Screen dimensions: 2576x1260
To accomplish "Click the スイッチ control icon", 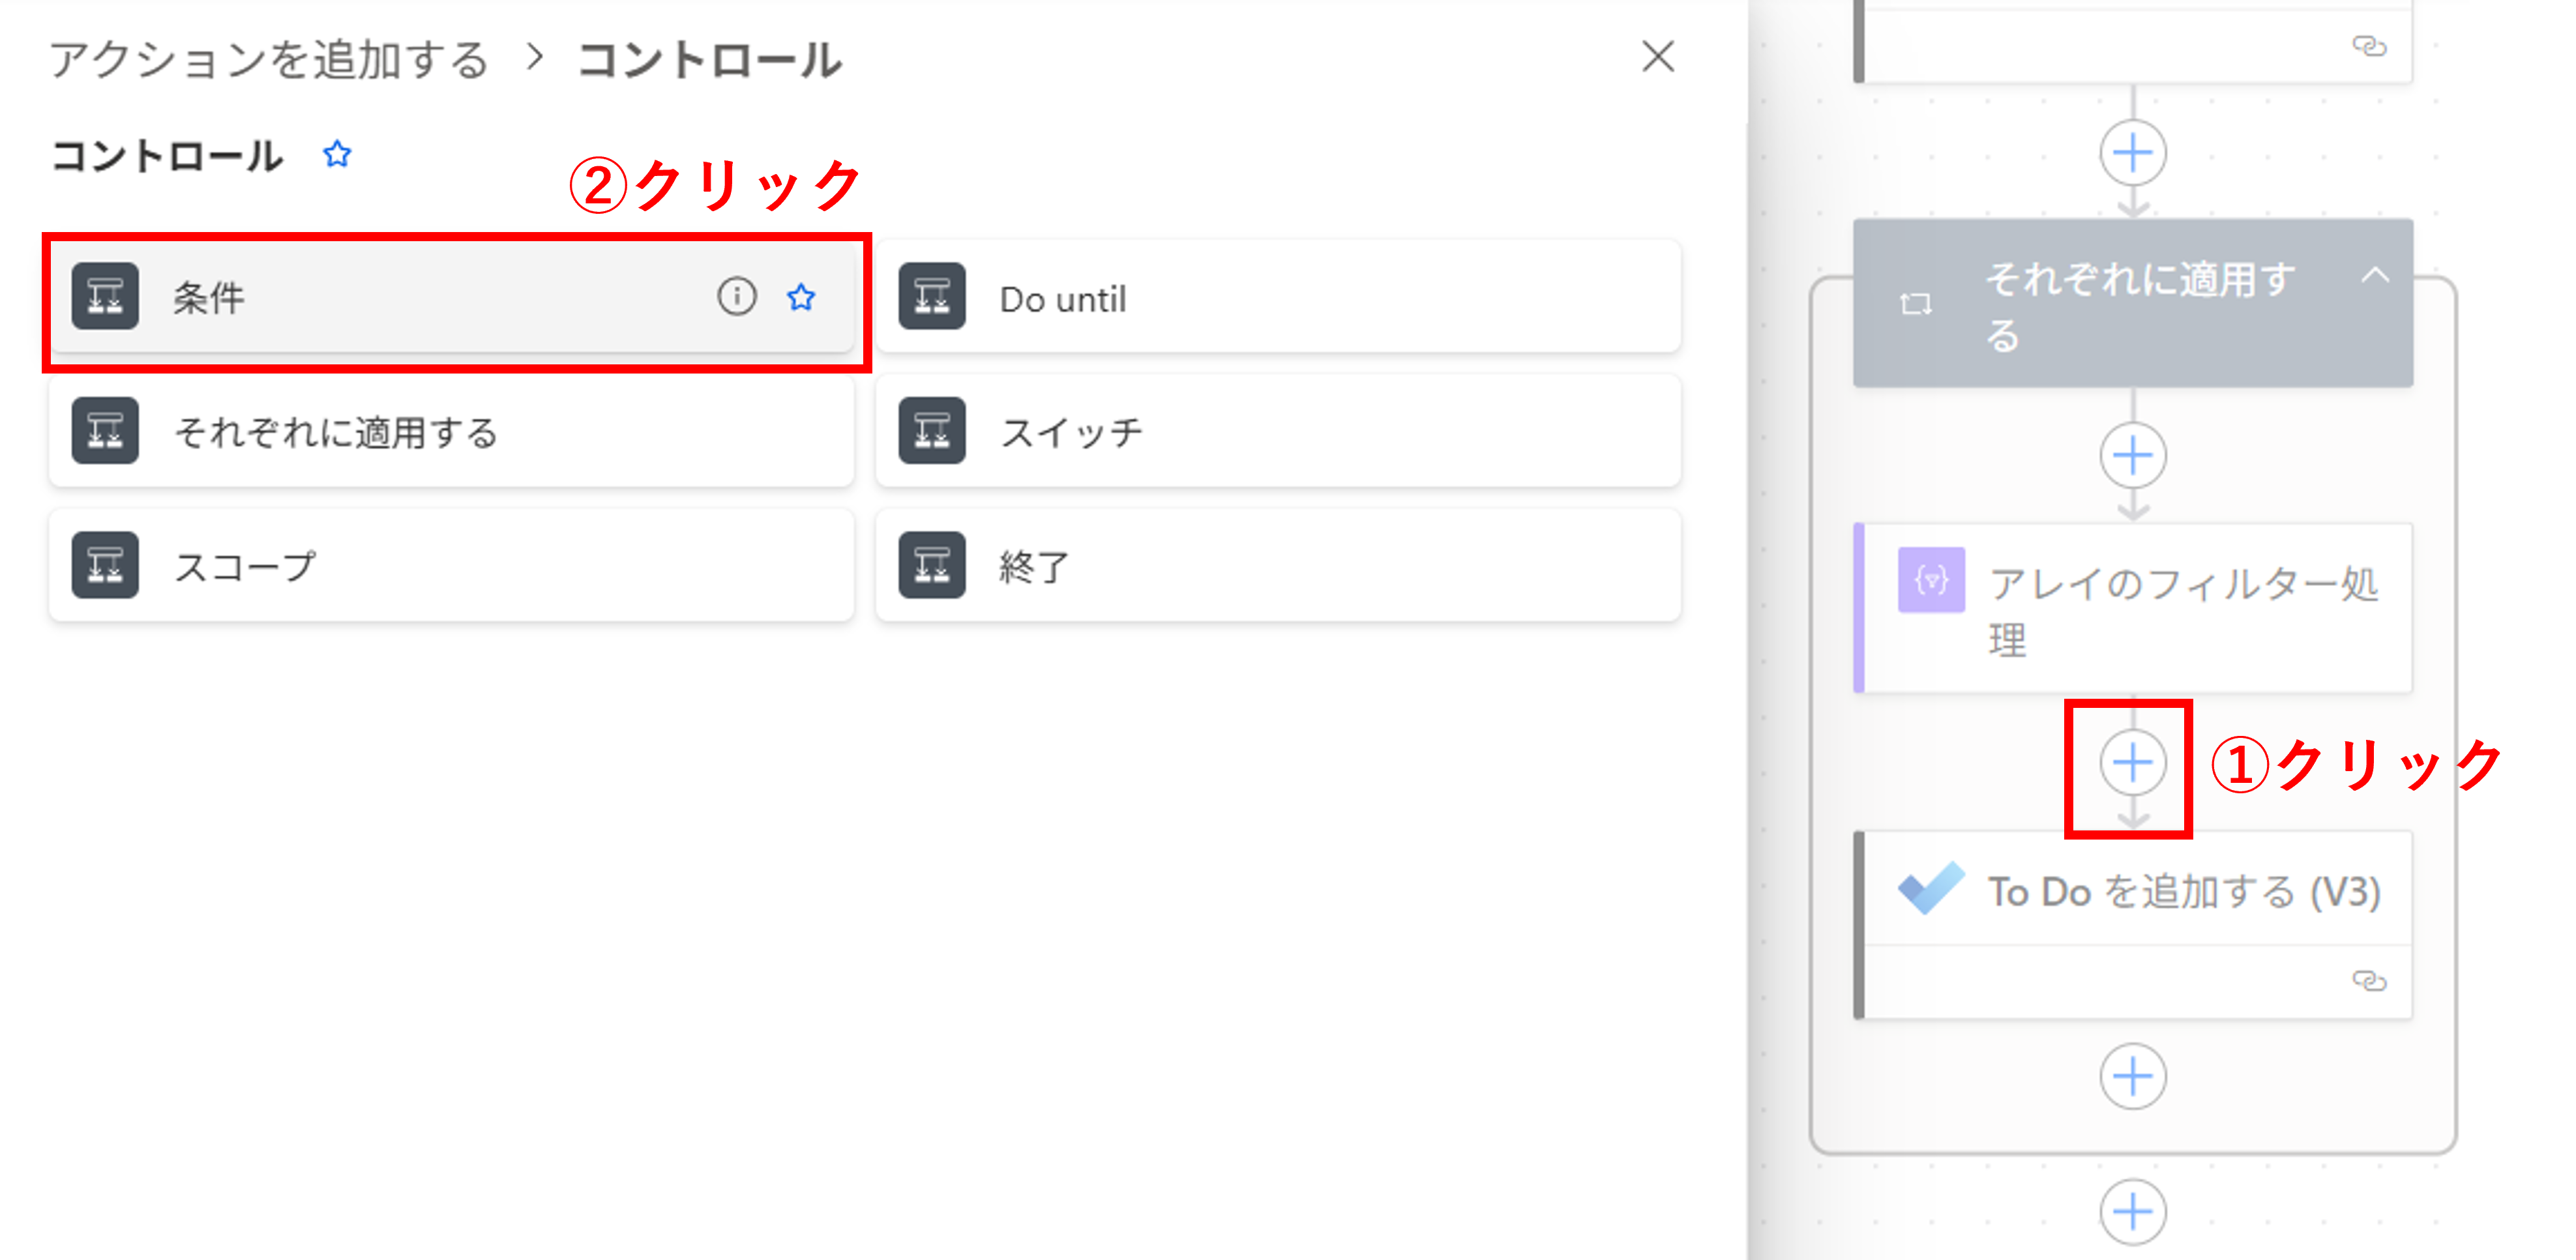I will pos(931,431).
